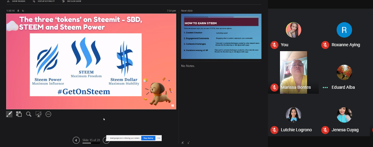Select Marissa Bontes's video tile
Image resolution: width=373 pixels, height=147 pixels.
(x=294, y=72)
